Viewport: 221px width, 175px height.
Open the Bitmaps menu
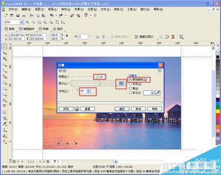click(92, 9)
